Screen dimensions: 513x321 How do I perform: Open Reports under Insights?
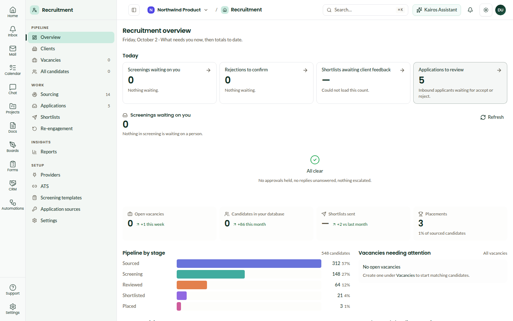tap(71, 152)
